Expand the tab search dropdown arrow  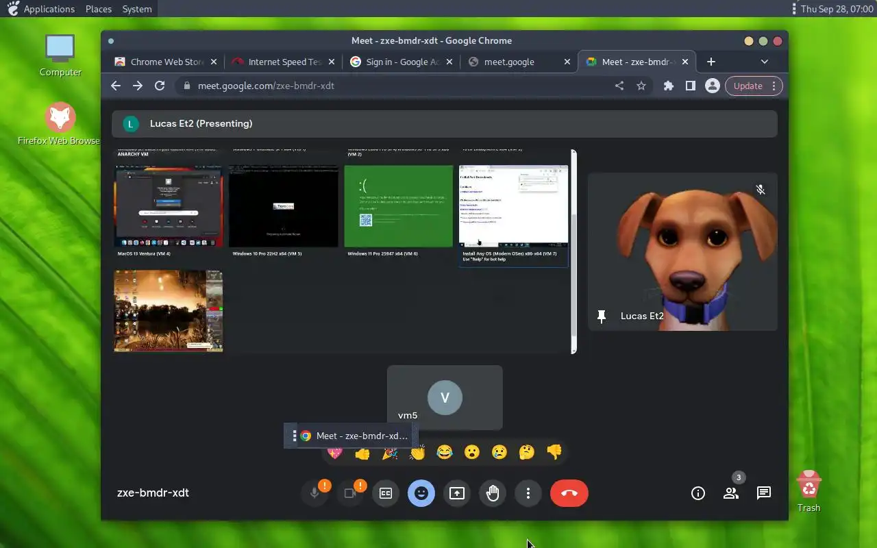[x=765, y=62]
